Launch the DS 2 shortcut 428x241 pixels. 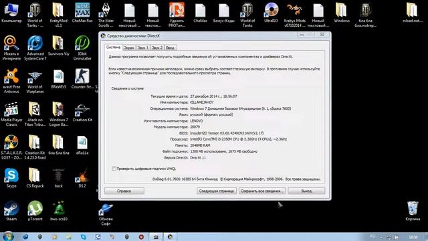click(x=82, y=178)
